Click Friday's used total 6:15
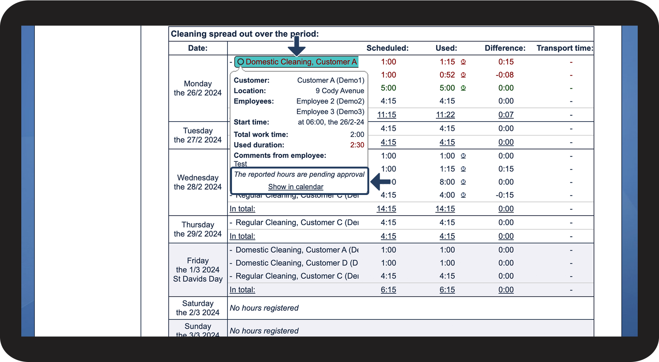The image size is (659, 362). 447,290
